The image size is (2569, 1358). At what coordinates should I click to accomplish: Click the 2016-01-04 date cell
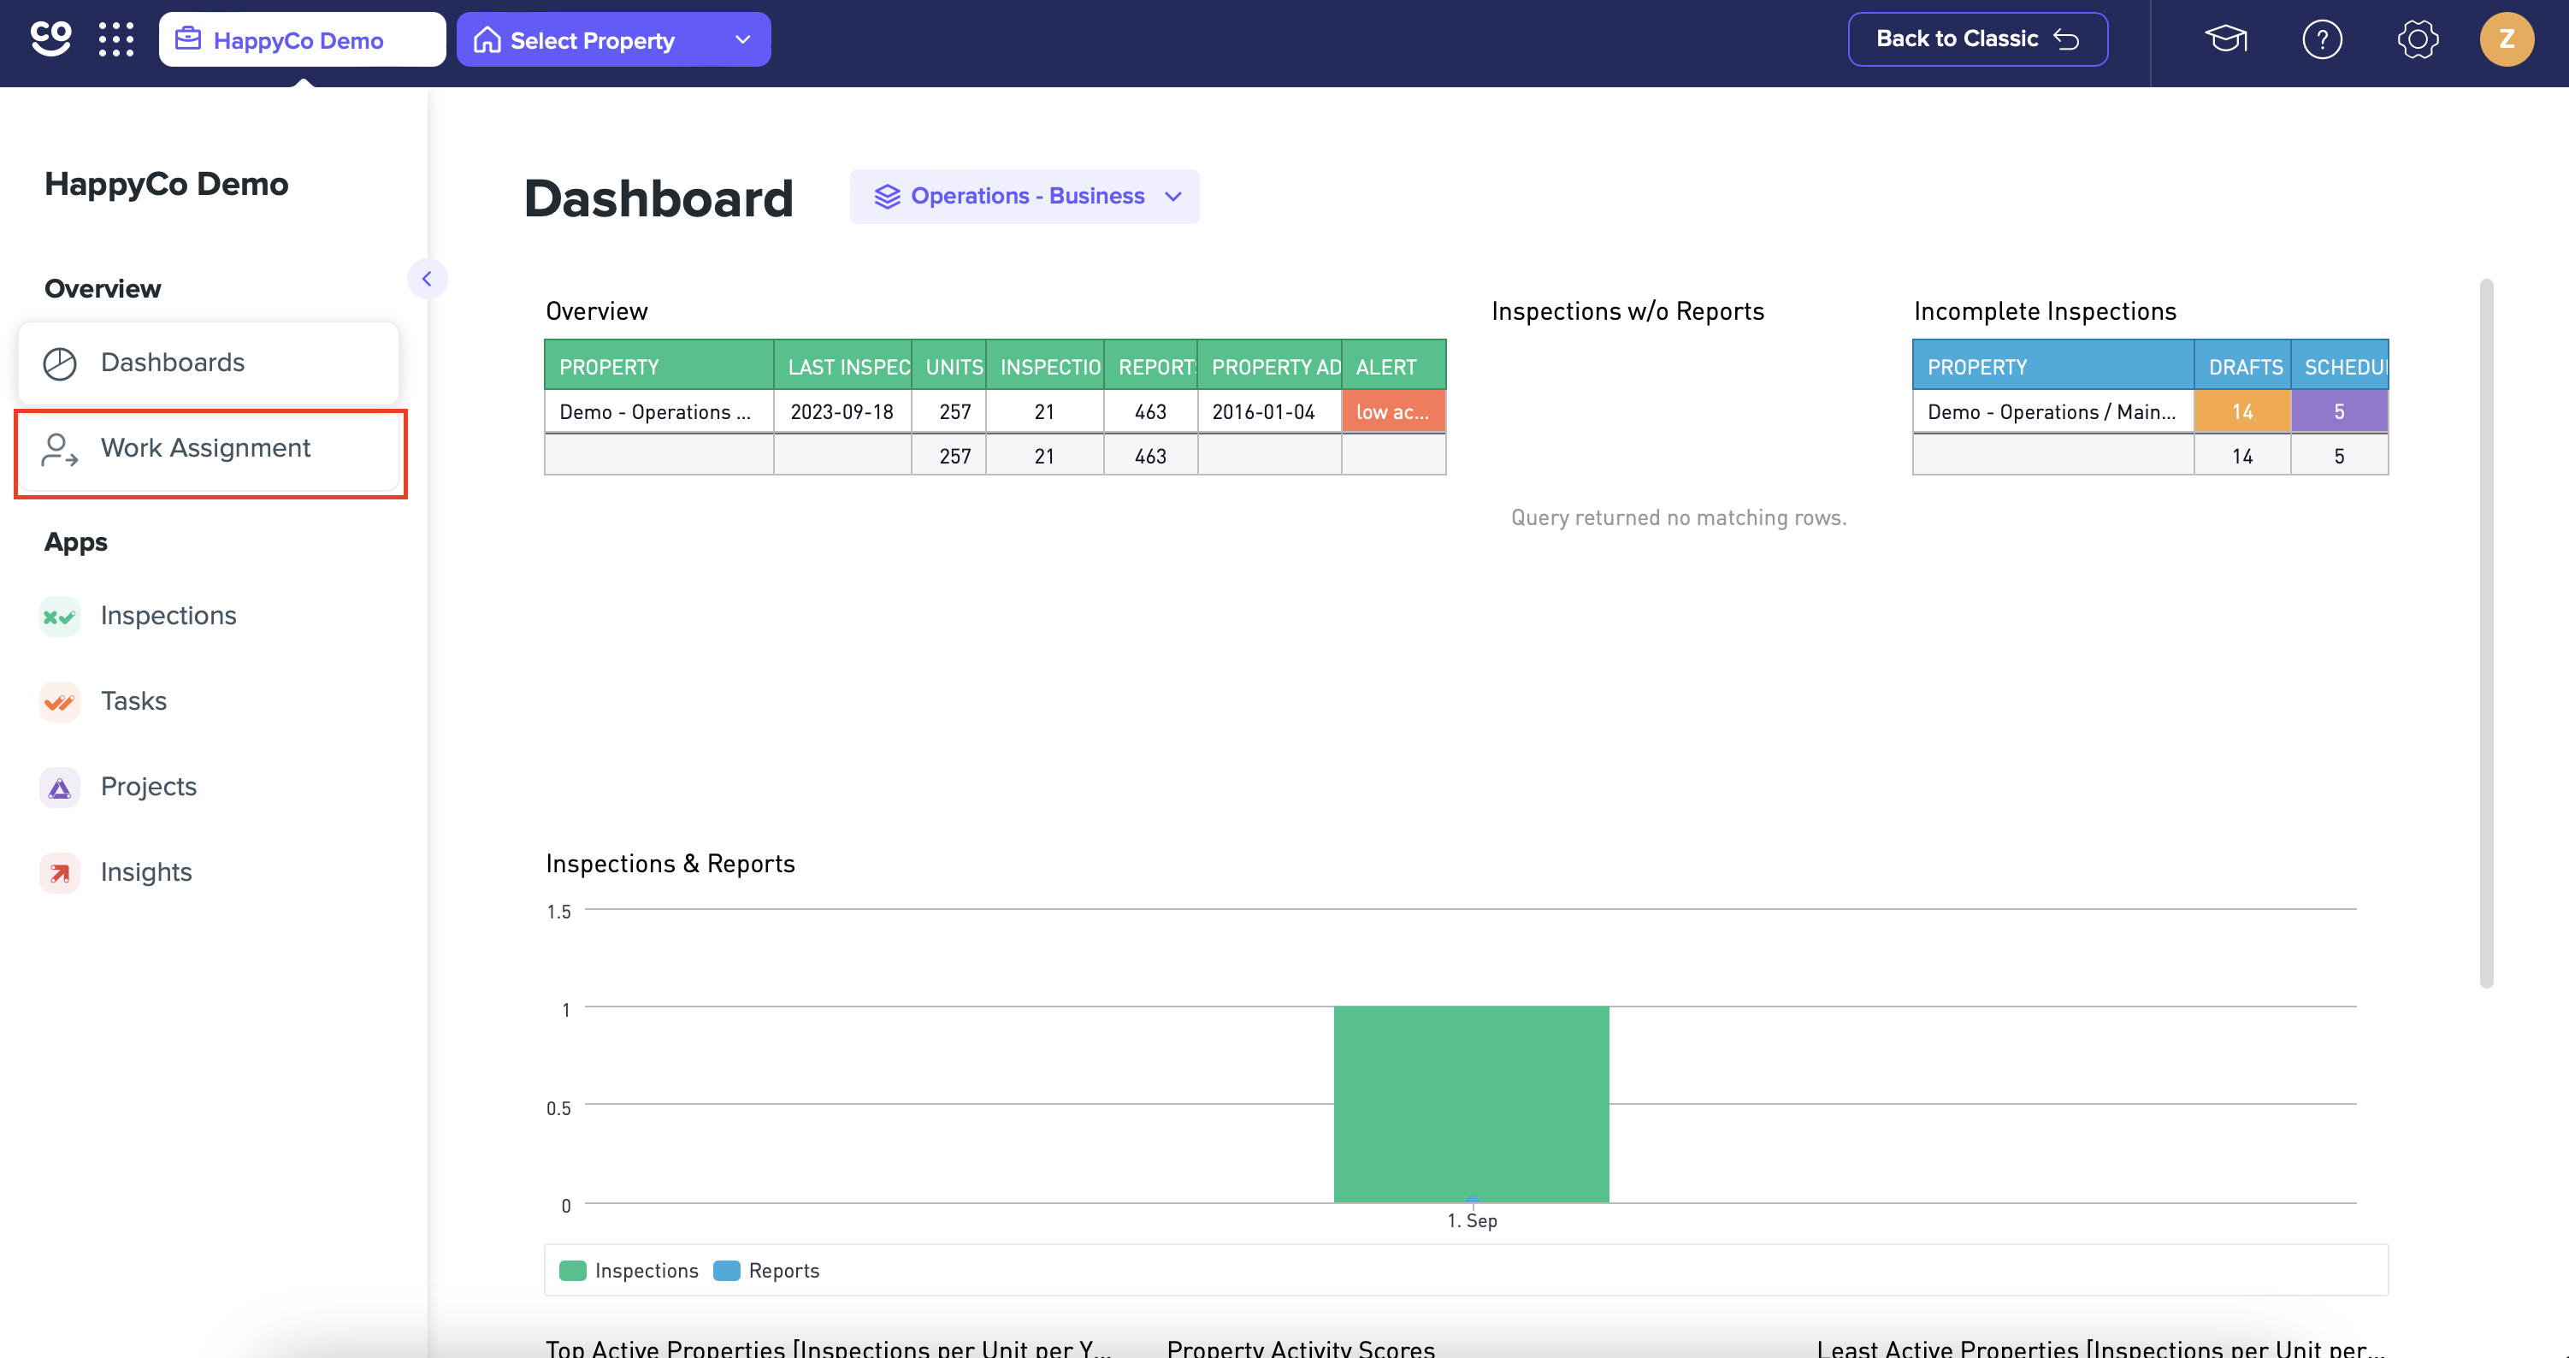pos(1268,412)
